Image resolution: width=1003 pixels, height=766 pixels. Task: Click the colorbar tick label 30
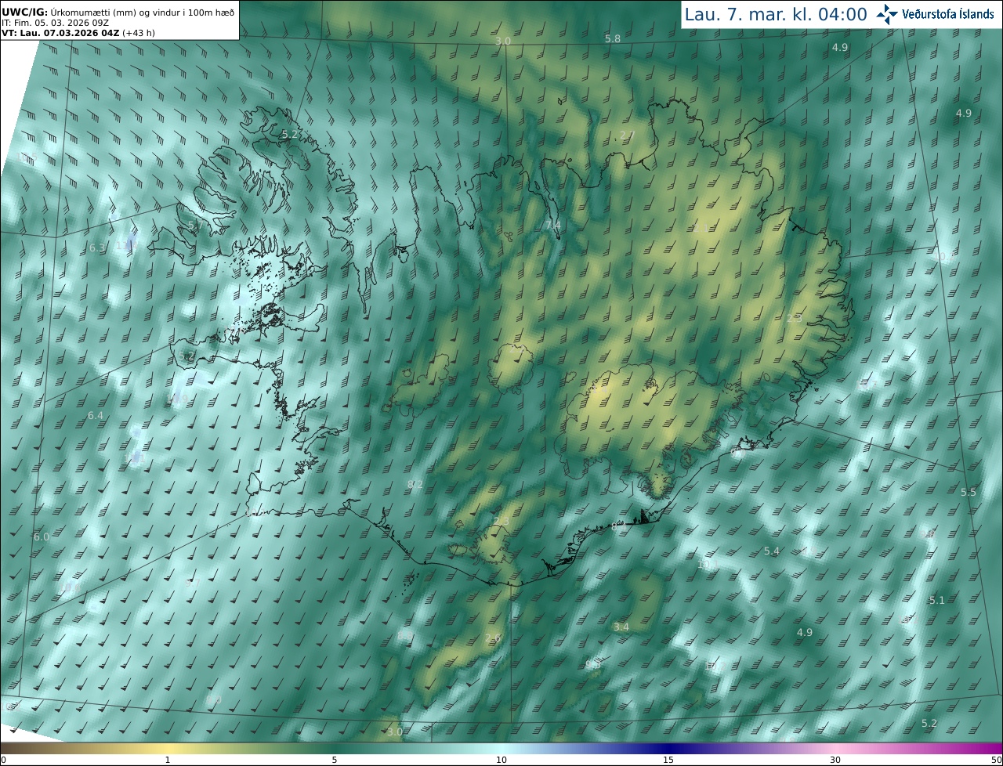pyautogui.click(x=835, y=760)
